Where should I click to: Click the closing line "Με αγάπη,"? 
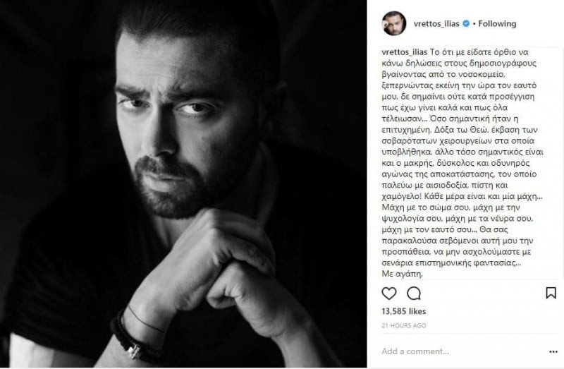[402, 274]
